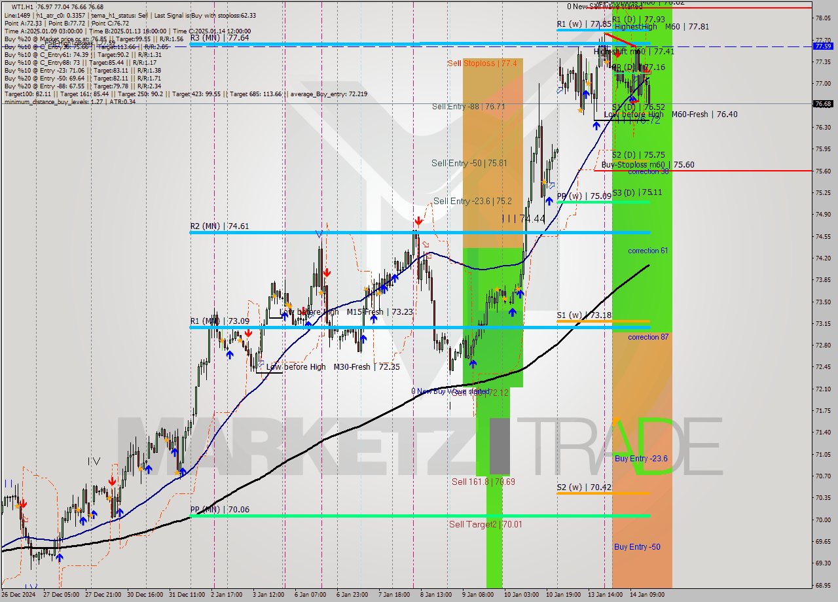This screenshot has width=838, height=602.
Task: Click the S3 (D) | 75.11 label
Action: click(x=637, y=192)
